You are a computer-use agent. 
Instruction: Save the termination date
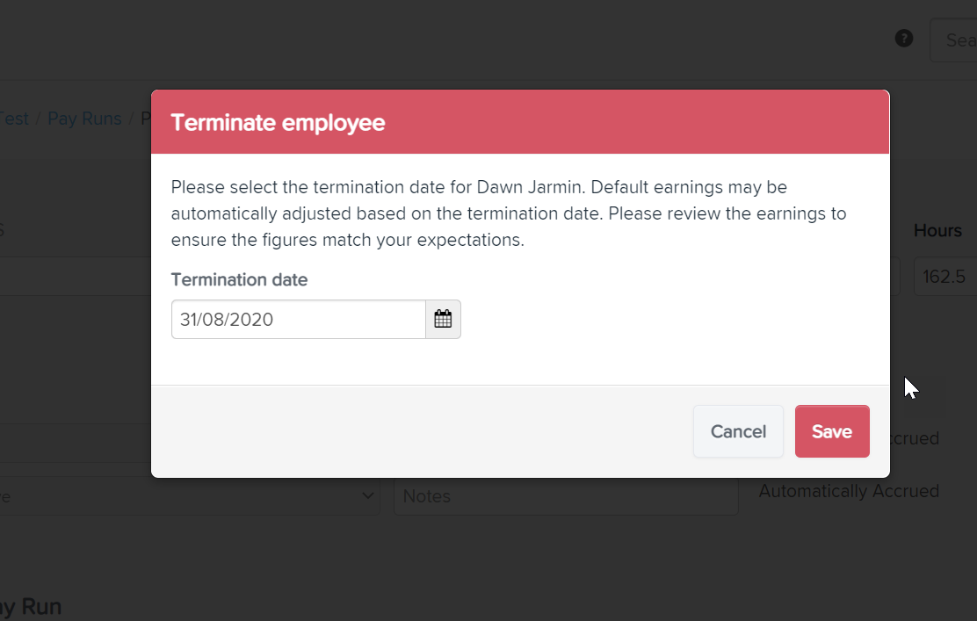point(832,431)
